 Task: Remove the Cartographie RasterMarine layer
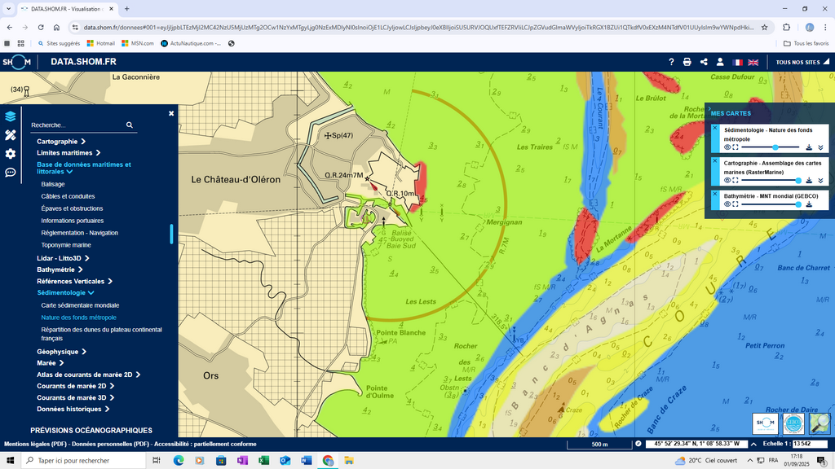(715, 160)
